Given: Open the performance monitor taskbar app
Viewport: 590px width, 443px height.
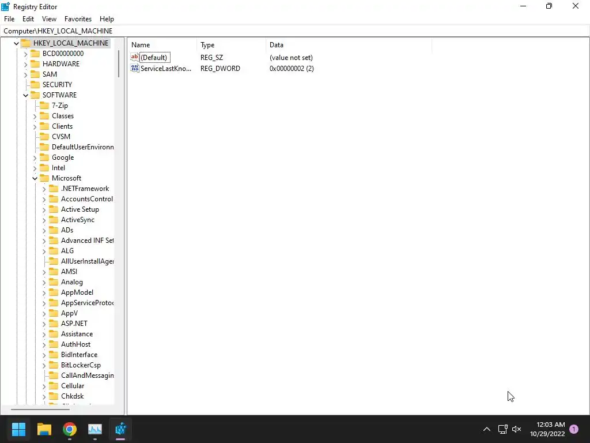Looking at the screenshot, I should [x=95, y=429].
